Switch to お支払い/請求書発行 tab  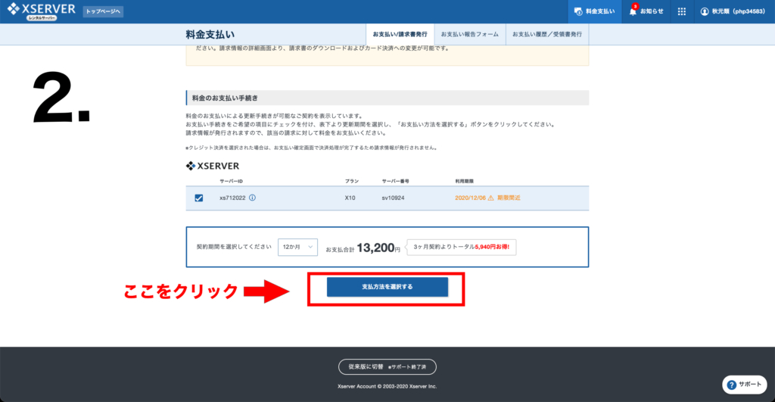point(400,35)
